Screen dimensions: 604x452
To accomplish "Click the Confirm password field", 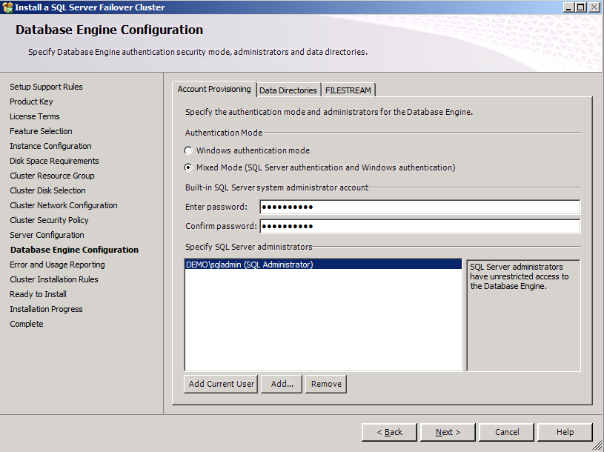I will pyautogui.click(x=420, y=227).
